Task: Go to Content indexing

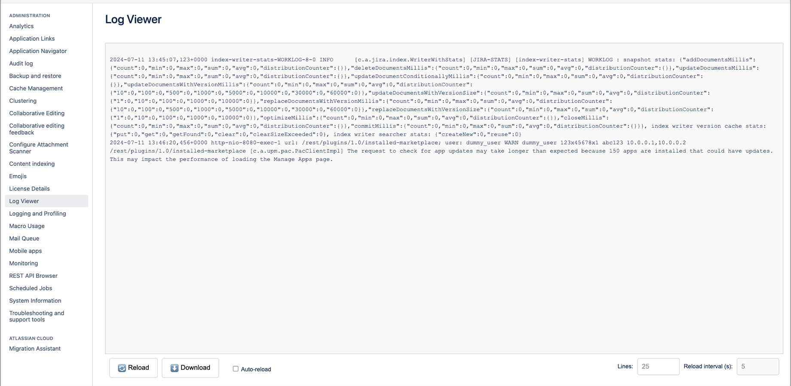Action: pos(32,164)
